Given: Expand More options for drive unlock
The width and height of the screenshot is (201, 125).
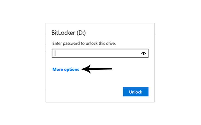Looking at the screenshot, I should [66, 69].
